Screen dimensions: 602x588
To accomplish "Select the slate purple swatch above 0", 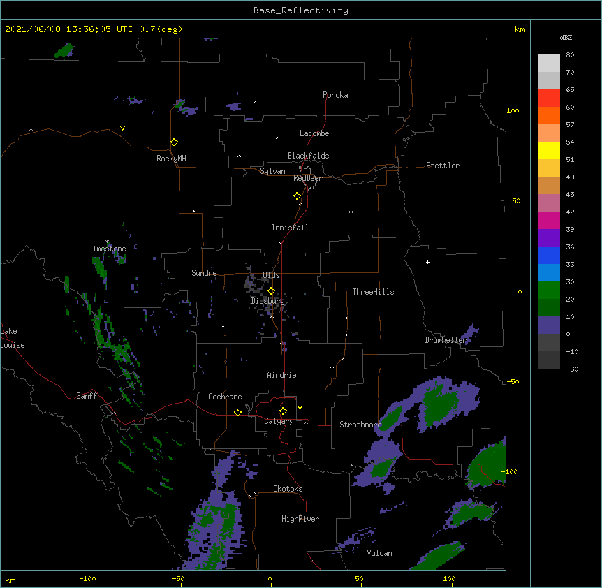I will [x=549, y=325].
